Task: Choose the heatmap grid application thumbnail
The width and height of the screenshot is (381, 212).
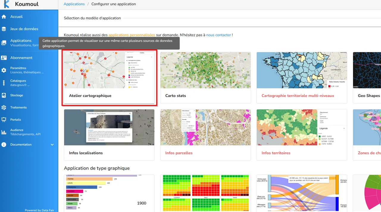Action: point(205,193)
